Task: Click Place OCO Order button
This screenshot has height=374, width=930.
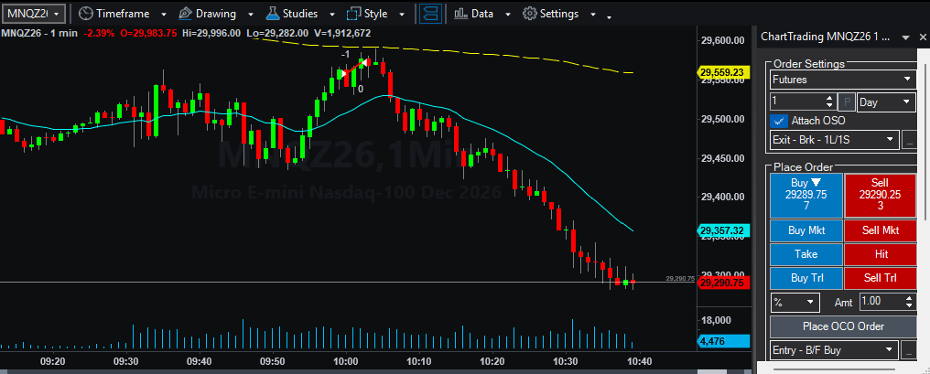Action: [x=843, y=326]
